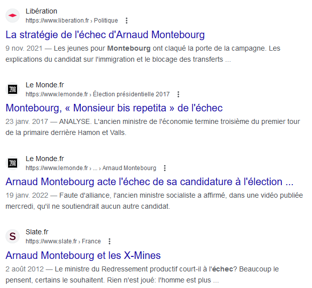Open "Montebourg, Monsieur bis repetita" article

(114, 108)
